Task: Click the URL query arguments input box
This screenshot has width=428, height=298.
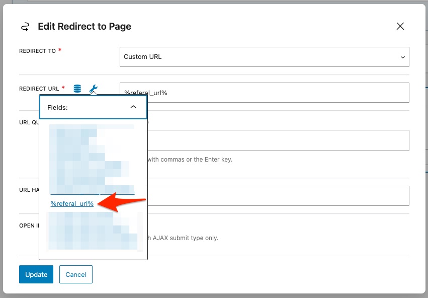Action: tap(277, 140)
